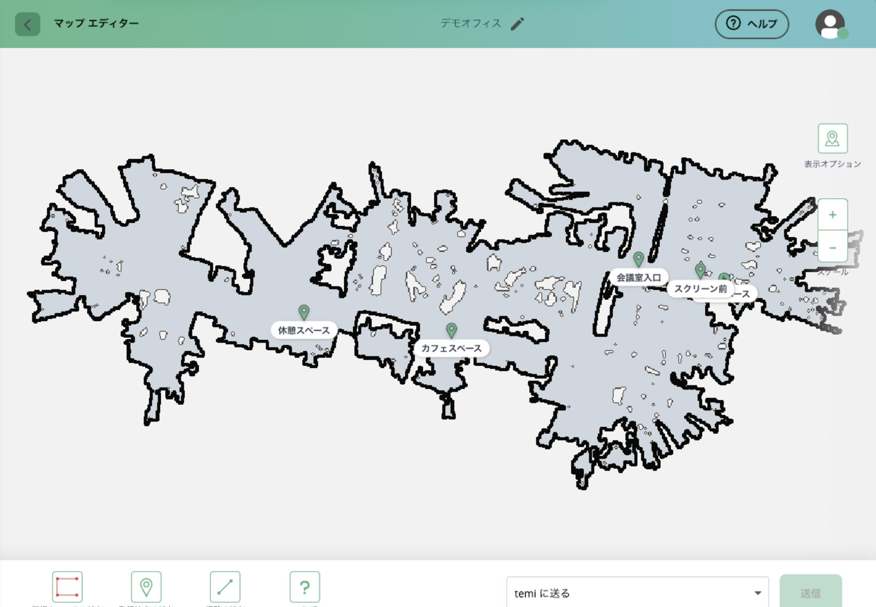
Task: Select the add location pin tool
Action: pos(146,586)
